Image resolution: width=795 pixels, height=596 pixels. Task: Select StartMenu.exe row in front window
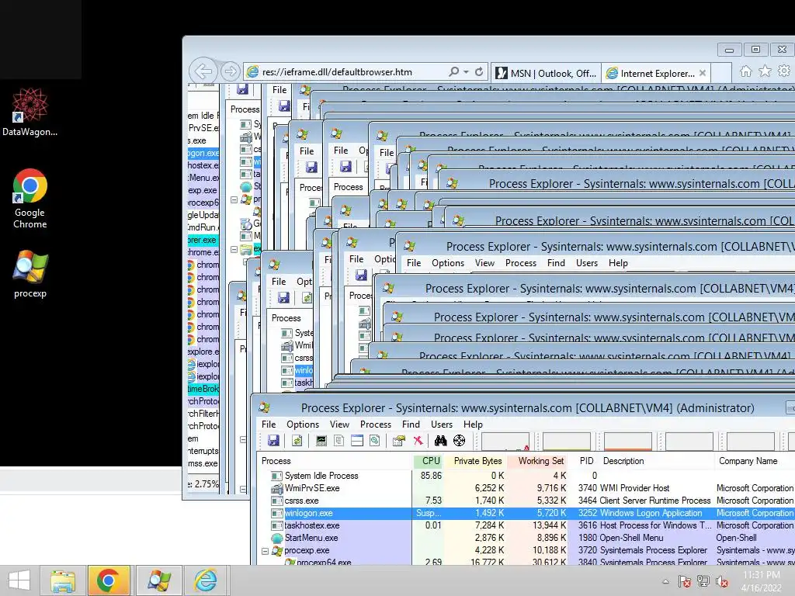(x=526, y=538)
